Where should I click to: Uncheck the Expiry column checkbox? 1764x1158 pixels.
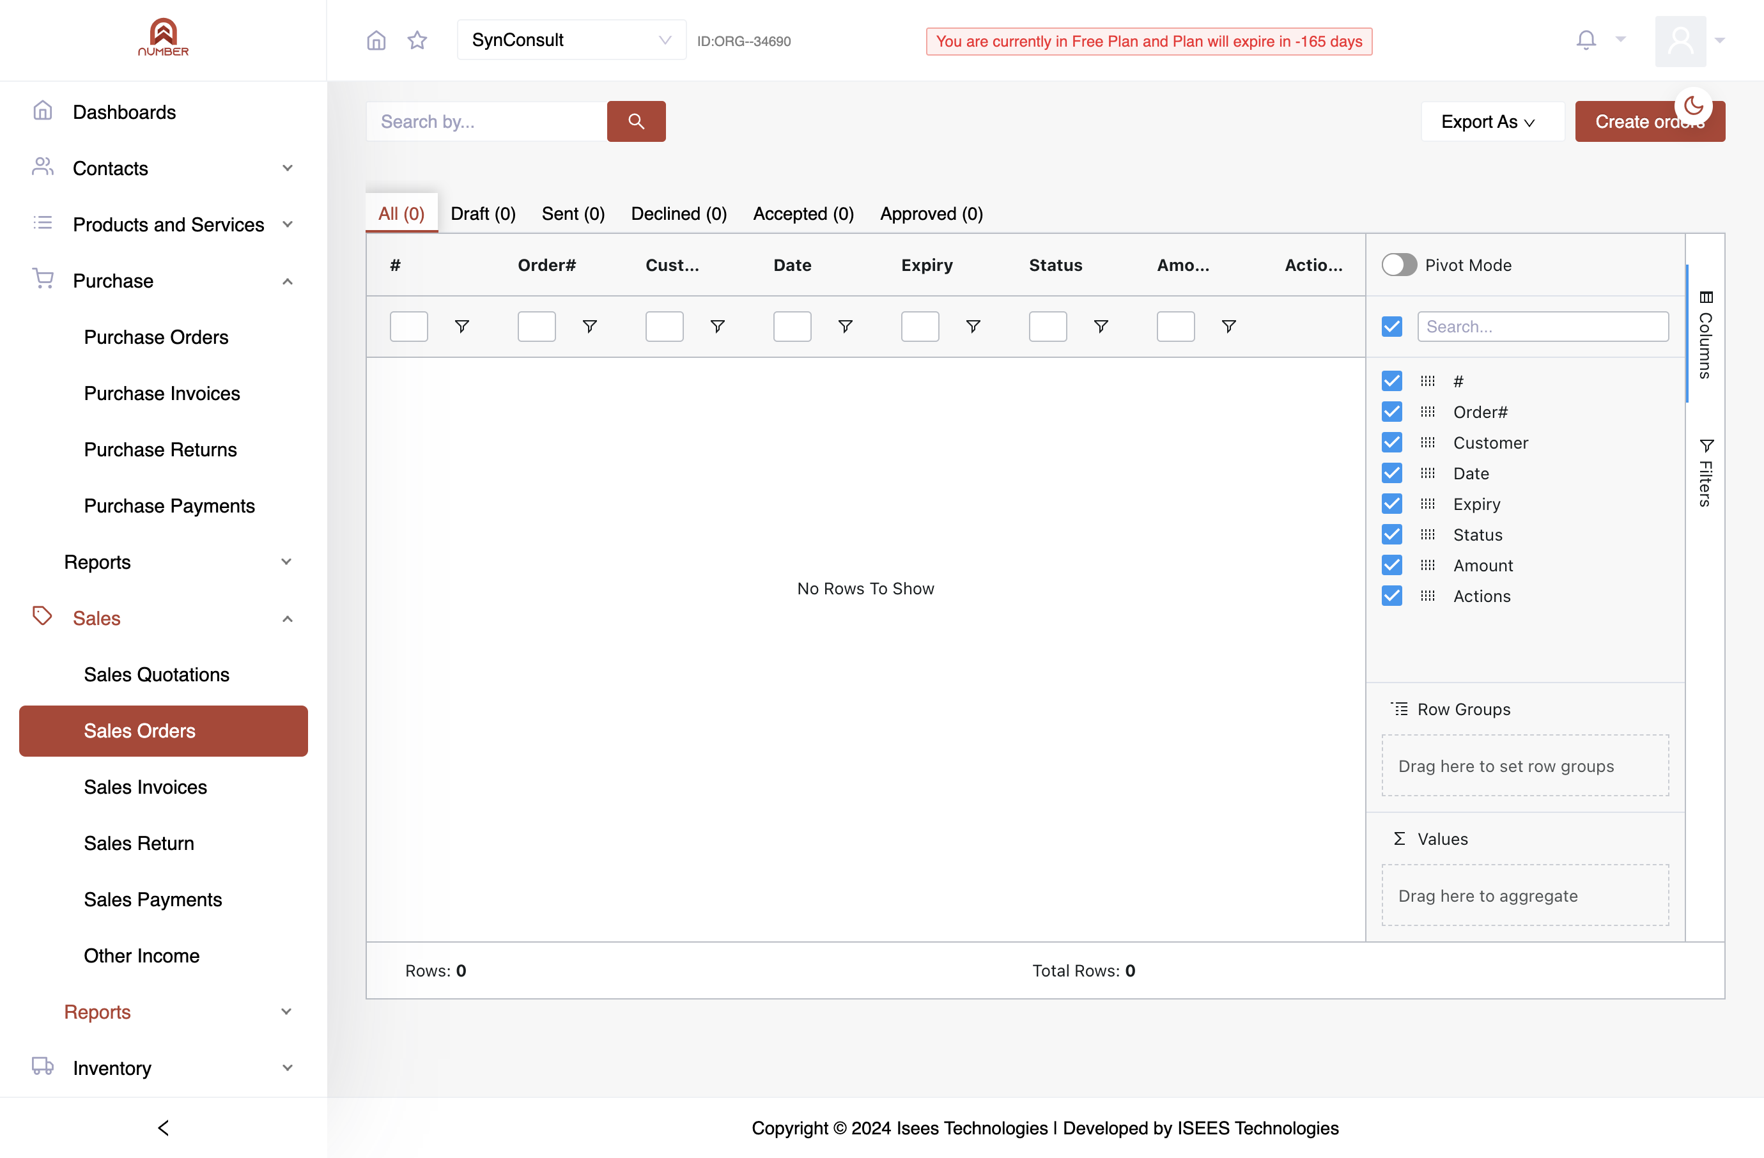(x=1392, y=504)
